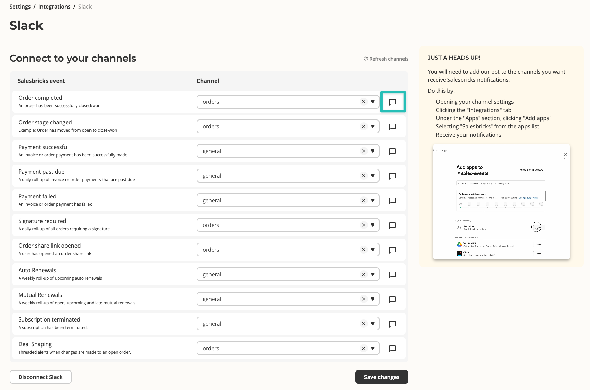Clear channel for Payment successful
Screen dimensions: 590x390
[364, 151]
